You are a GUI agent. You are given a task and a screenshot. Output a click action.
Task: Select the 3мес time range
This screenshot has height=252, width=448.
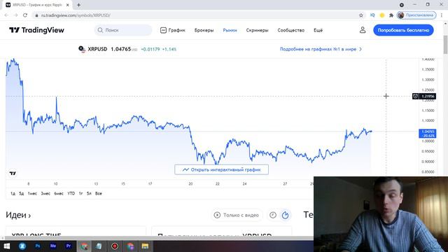(x=45, y=193)
